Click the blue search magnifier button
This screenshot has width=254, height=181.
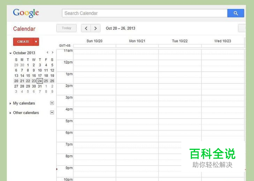(236, 13)
